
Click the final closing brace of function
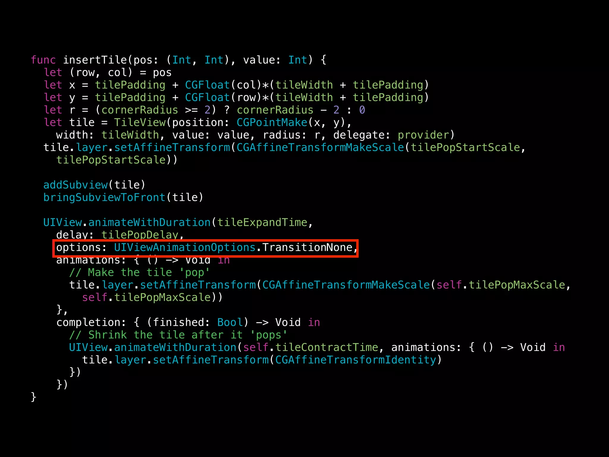pos(34,397)
